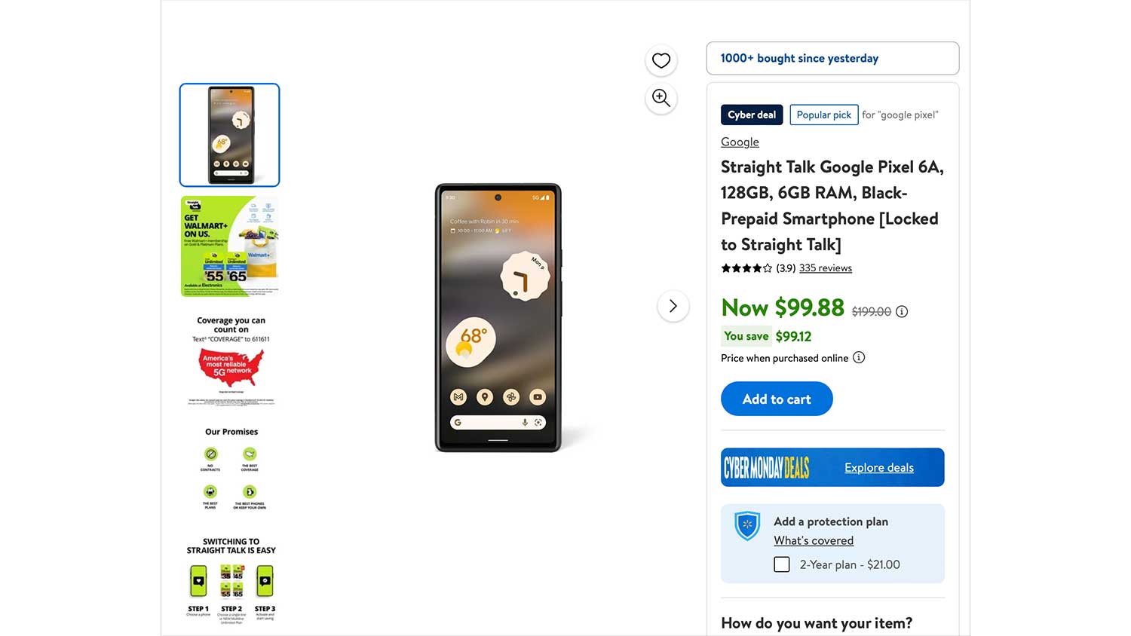Click the star rating icons

[746, 268]
